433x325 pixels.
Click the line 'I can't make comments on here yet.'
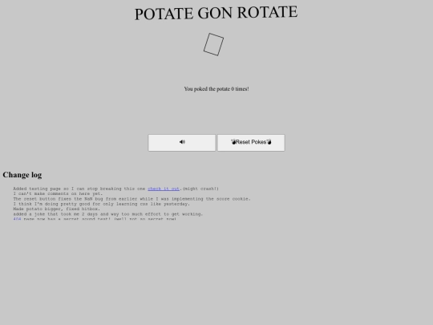tap(58, 193)
